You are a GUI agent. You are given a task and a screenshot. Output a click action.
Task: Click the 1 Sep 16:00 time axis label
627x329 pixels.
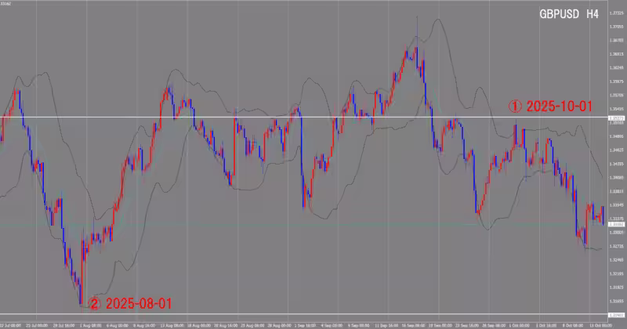click(x=305, y=323)
